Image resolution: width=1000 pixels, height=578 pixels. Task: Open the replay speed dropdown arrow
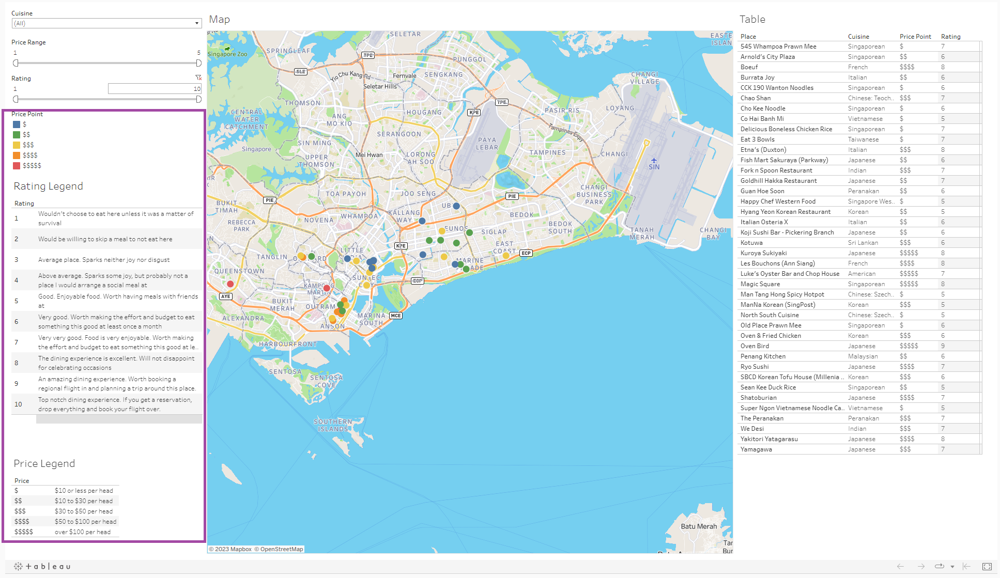click(x=952, y=567)
